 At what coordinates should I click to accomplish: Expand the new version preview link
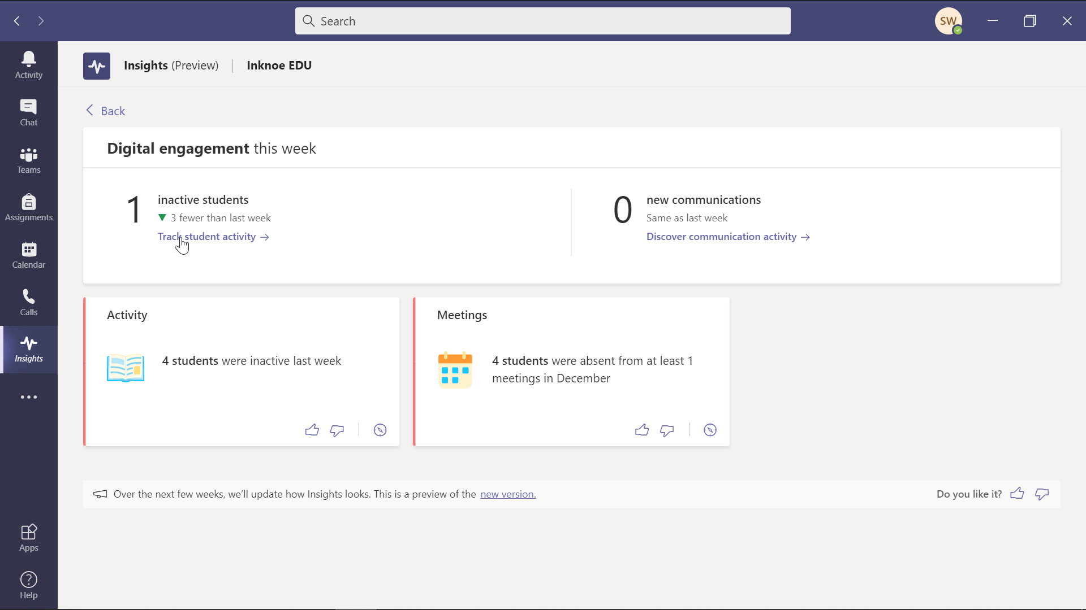(x=508, y=494)
